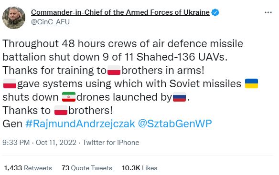View the 1,433 Retweets list
This screenshot has width=279, height=175.
click(28, 168)
